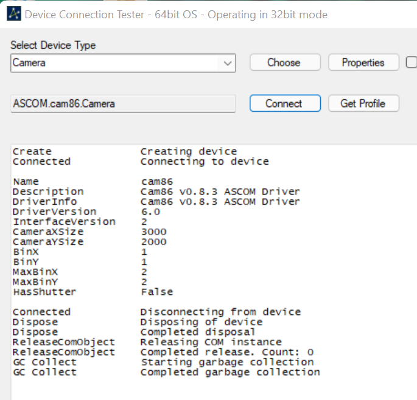
Task: Click 'Starting garbage collection' log line
Action: 227,362
